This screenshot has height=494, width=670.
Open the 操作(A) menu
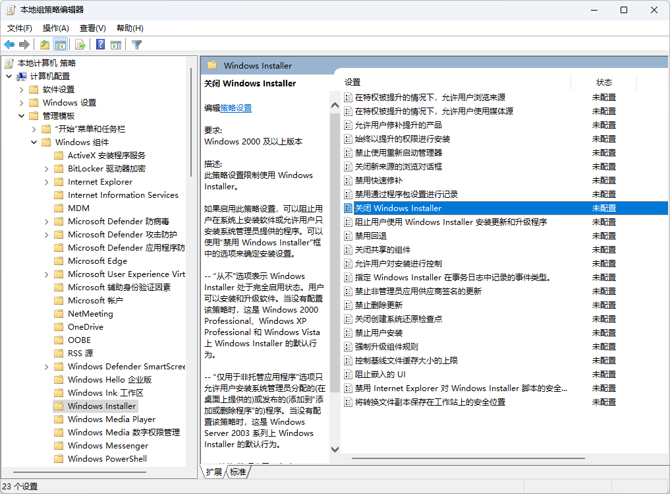(x=56, y=28)
